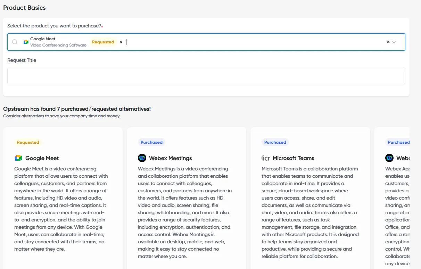Click the Webex Meetings card description paragraph
The width and height of the screenshot is (421, 269).
pyautogui.click(x=185, y=212)
